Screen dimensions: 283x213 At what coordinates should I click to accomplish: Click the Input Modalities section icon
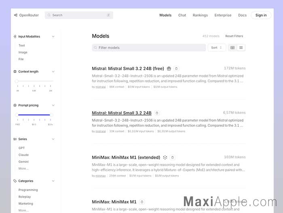tap(15, 36)
